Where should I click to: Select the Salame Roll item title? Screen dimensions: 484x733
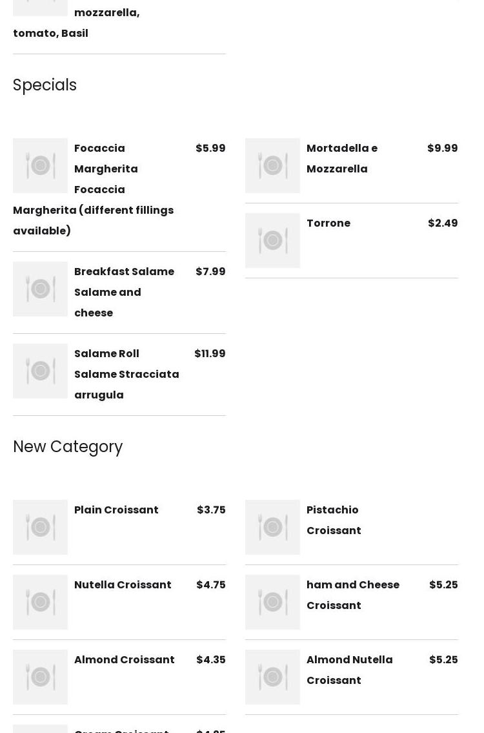click(x=106, y=353)
